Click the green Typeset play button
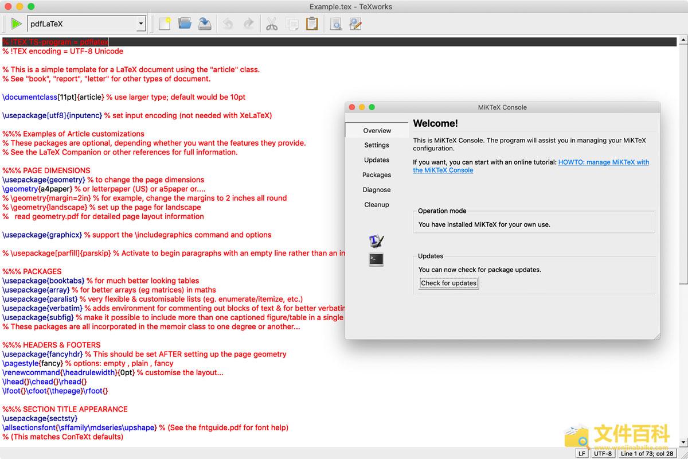The width and height of the screenshot is (688, 459). click(16, 24)
